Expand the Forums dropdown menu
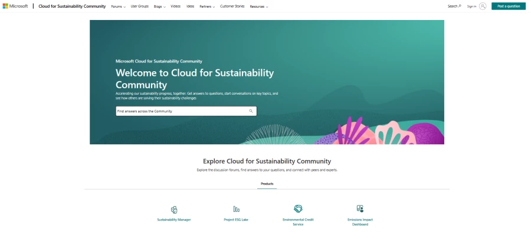Image resolution: width=531 pixels, height=239 pixels. coord(119,6)
